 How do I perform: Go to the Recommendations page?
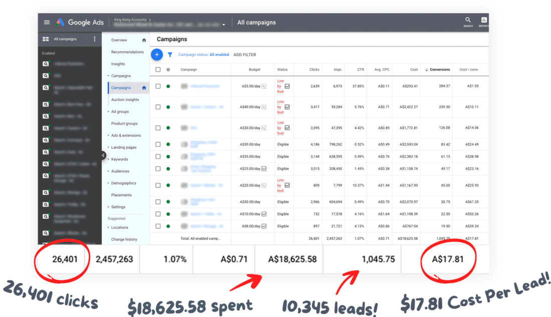(127, 52)
